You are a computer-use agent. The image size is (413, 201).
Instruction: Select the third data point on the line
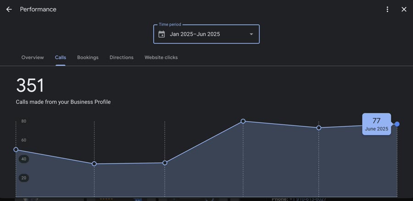(165, 163)
